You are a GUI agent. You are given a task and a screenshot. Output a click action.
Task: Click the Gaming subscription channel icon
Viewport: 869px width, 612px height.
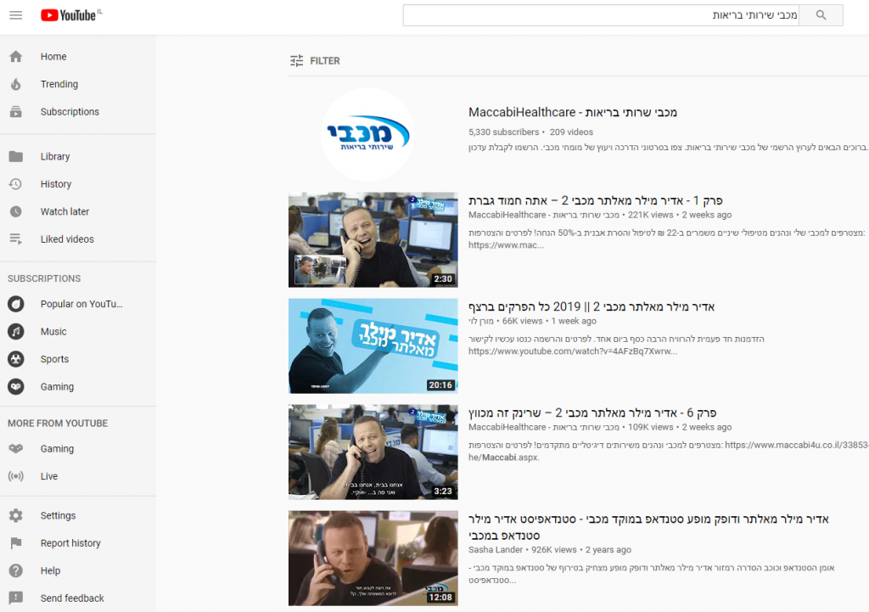16,386
